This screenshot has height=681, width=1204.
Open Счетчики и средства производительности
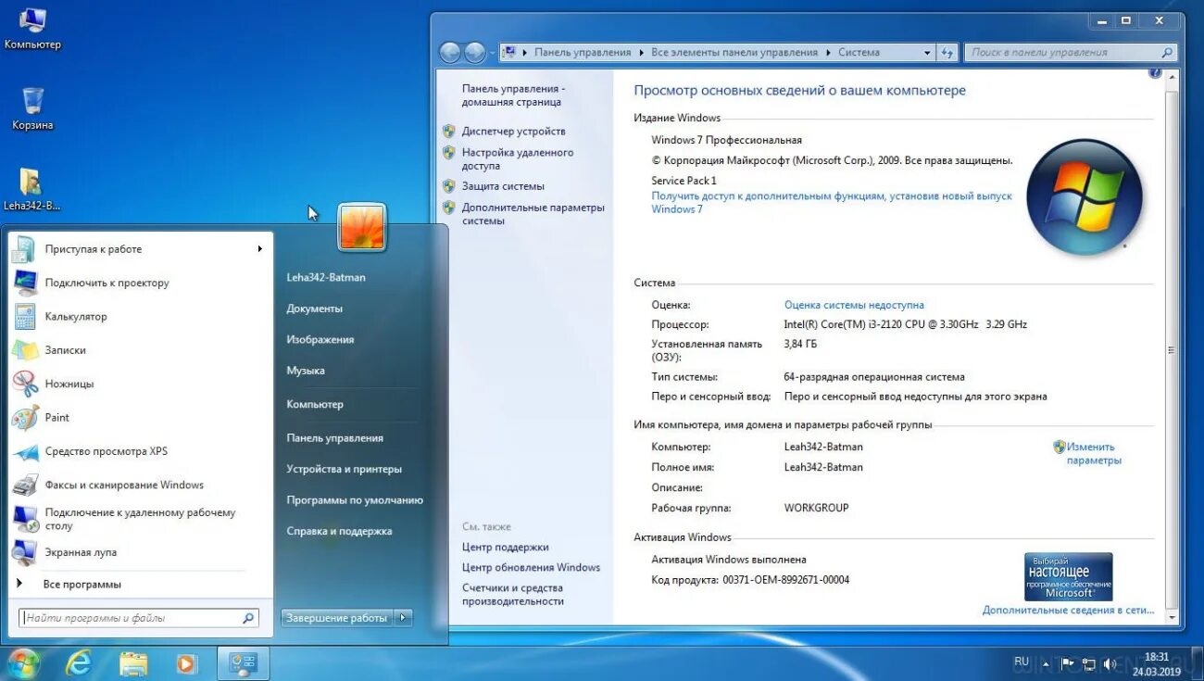tap(512, 595)
